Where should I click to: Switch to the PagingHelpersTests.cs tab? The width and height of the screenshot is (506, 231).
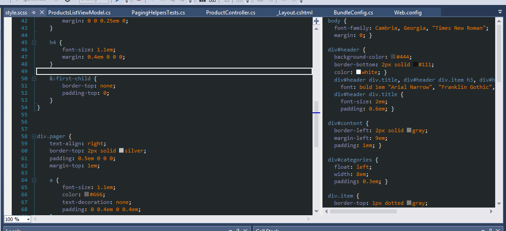click(158, 13)
